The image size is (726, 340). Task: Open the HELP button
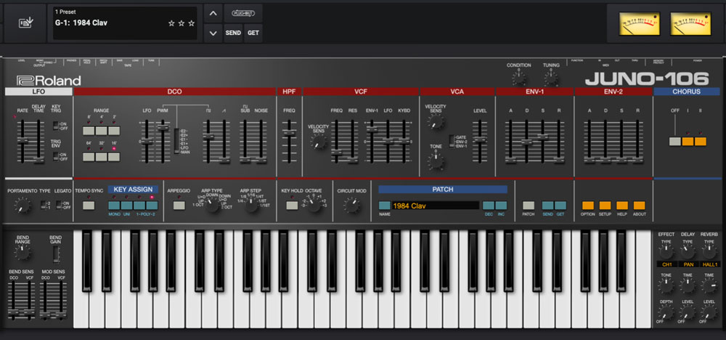pyautogui.click(x=622, y=206)
